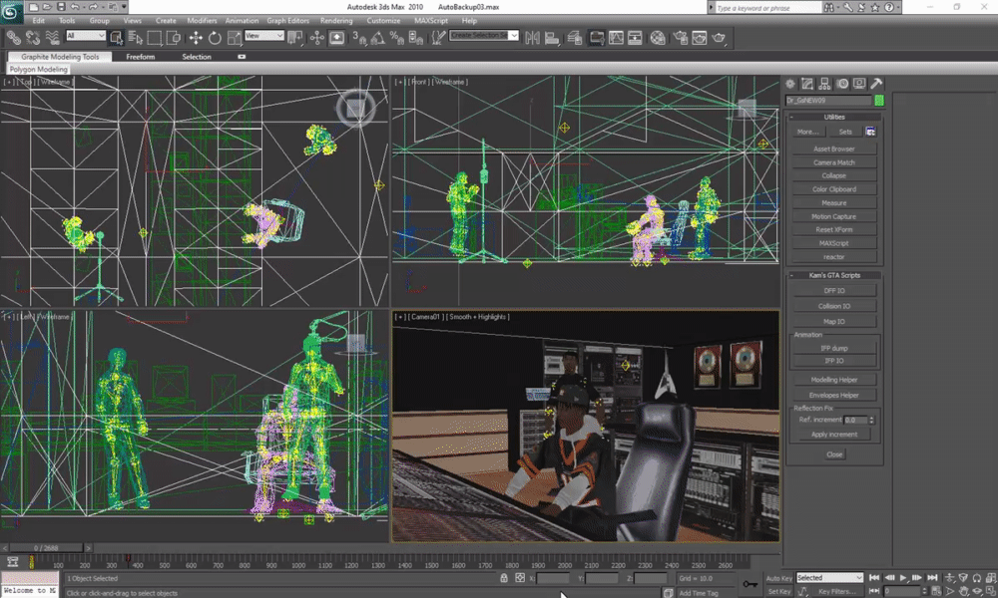
Task: Collapse the Utilities rollout header
Action: click(x=833, y=117)
